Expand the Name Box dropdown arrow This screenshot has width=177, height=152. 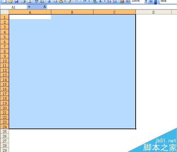click(x=29, y=7)
